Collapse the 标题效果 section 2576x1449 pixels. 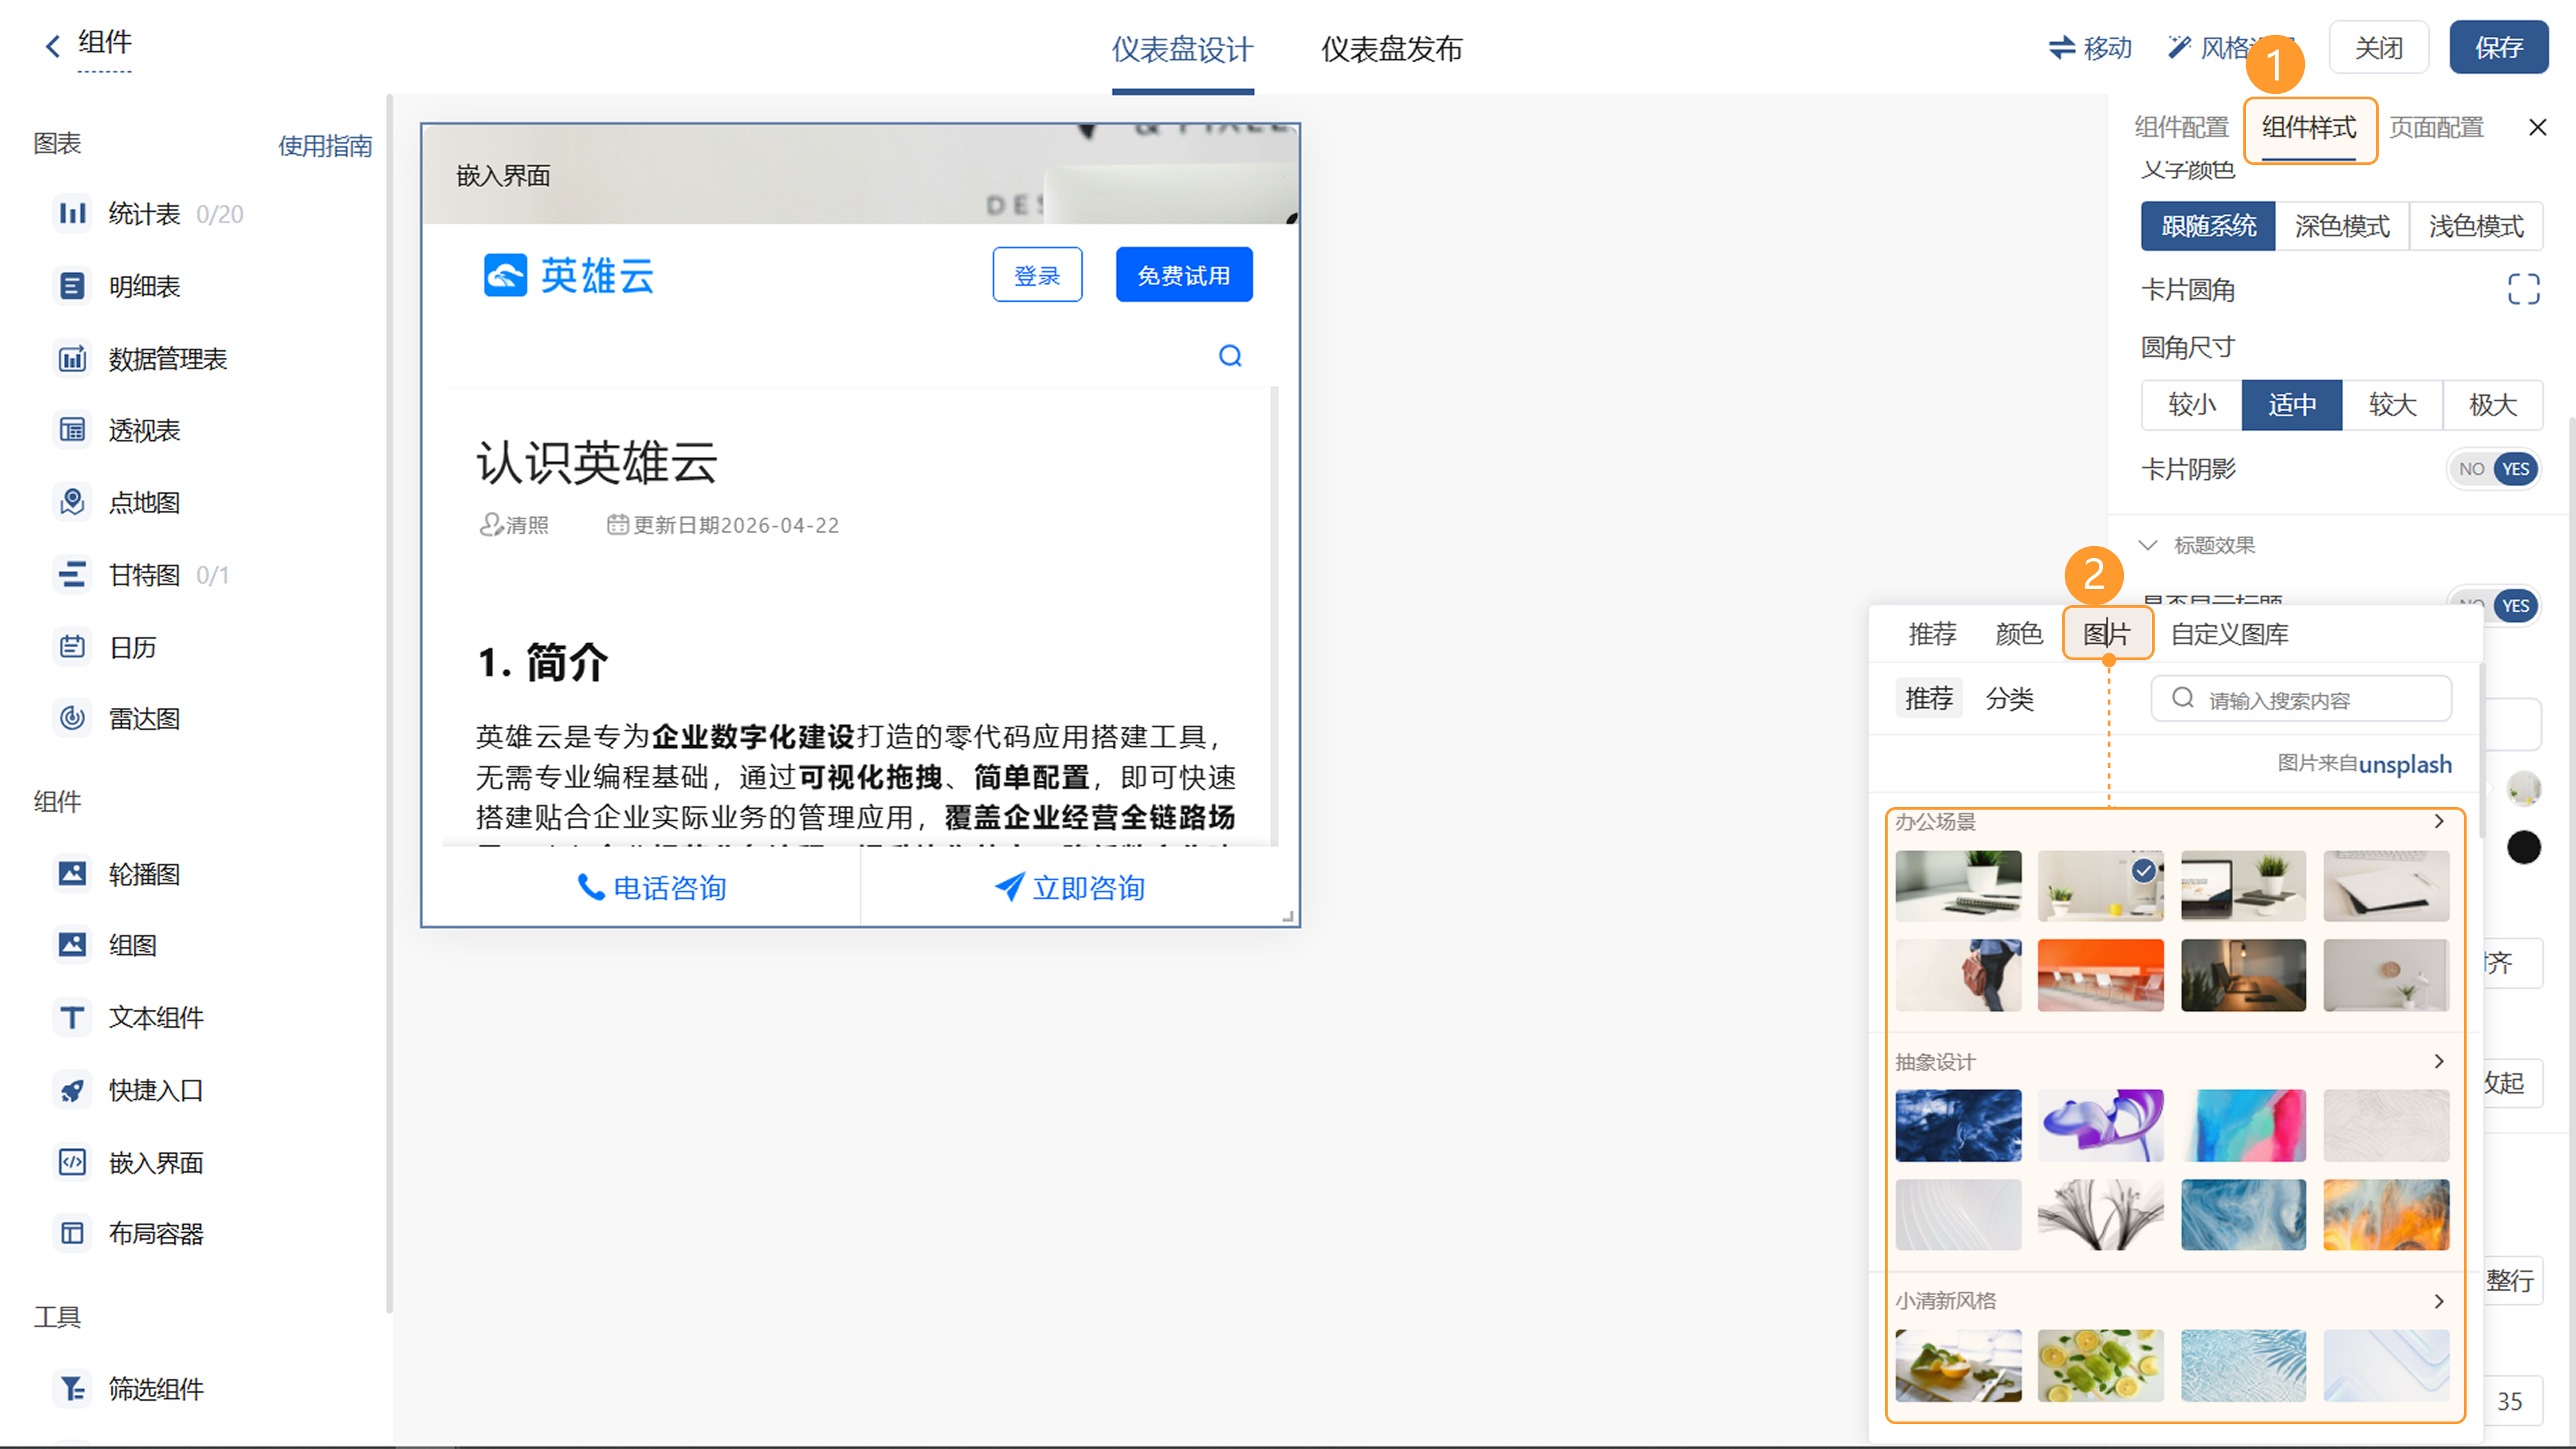(x=2147, y=545)
